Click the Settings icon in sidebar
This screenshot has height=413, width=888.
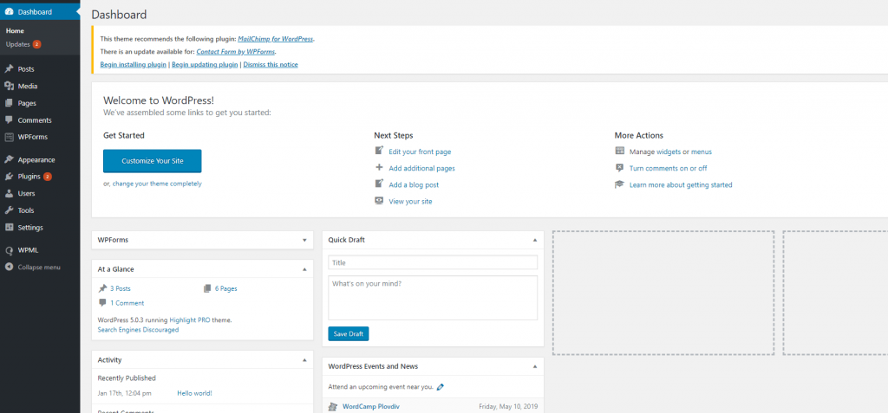coord(9,228)
